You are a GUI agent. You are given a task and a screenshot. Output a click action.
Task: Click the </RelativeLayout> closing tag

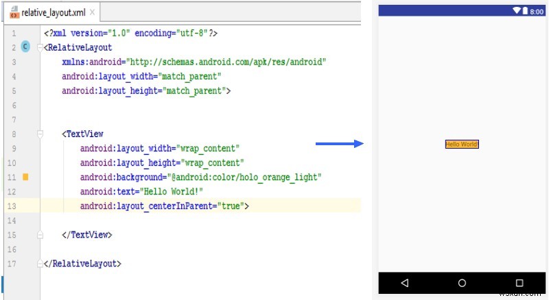pyautogui.click(x=82, y=264)
